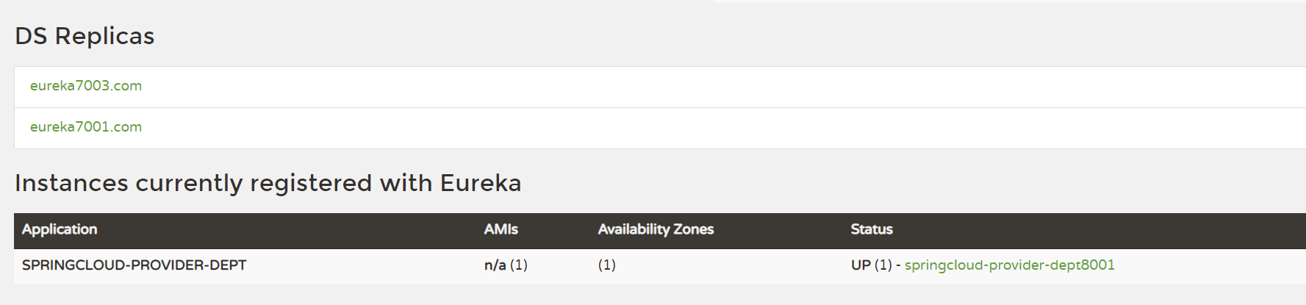Image resolution: width=1306 pixels, height=305 pixels.
Task: Click the dark header bar right of Status
Action: click(x=1102, y=230)
